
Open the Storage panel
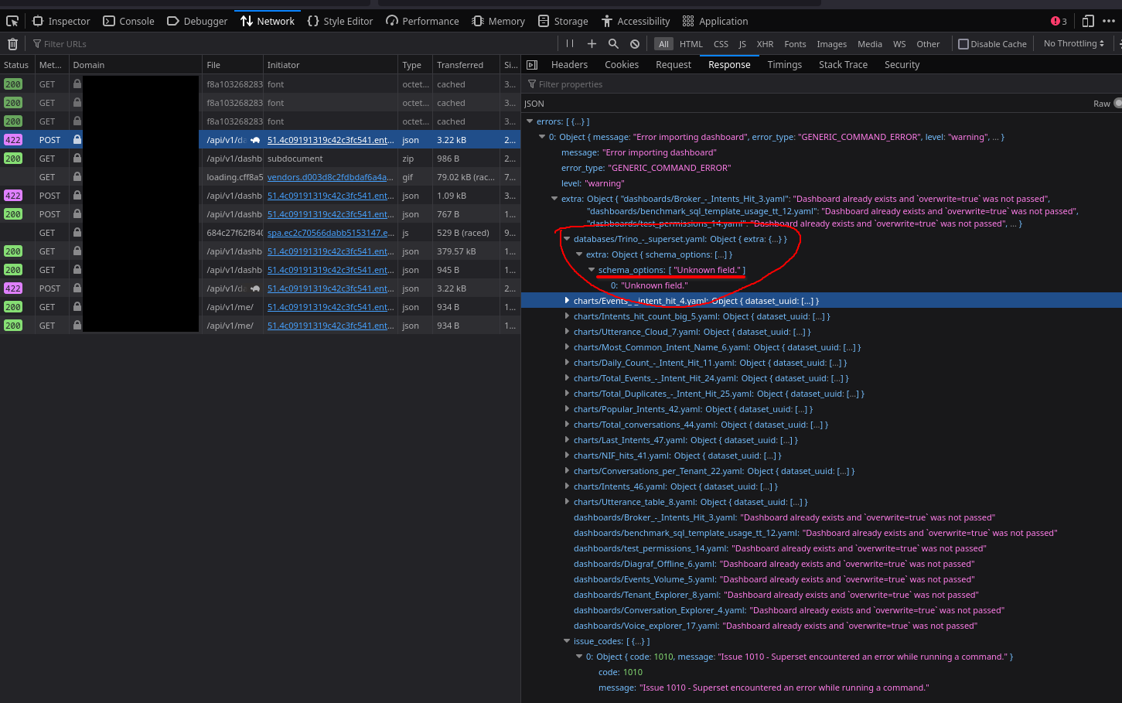pyautogui.click(x=563, y=21)
